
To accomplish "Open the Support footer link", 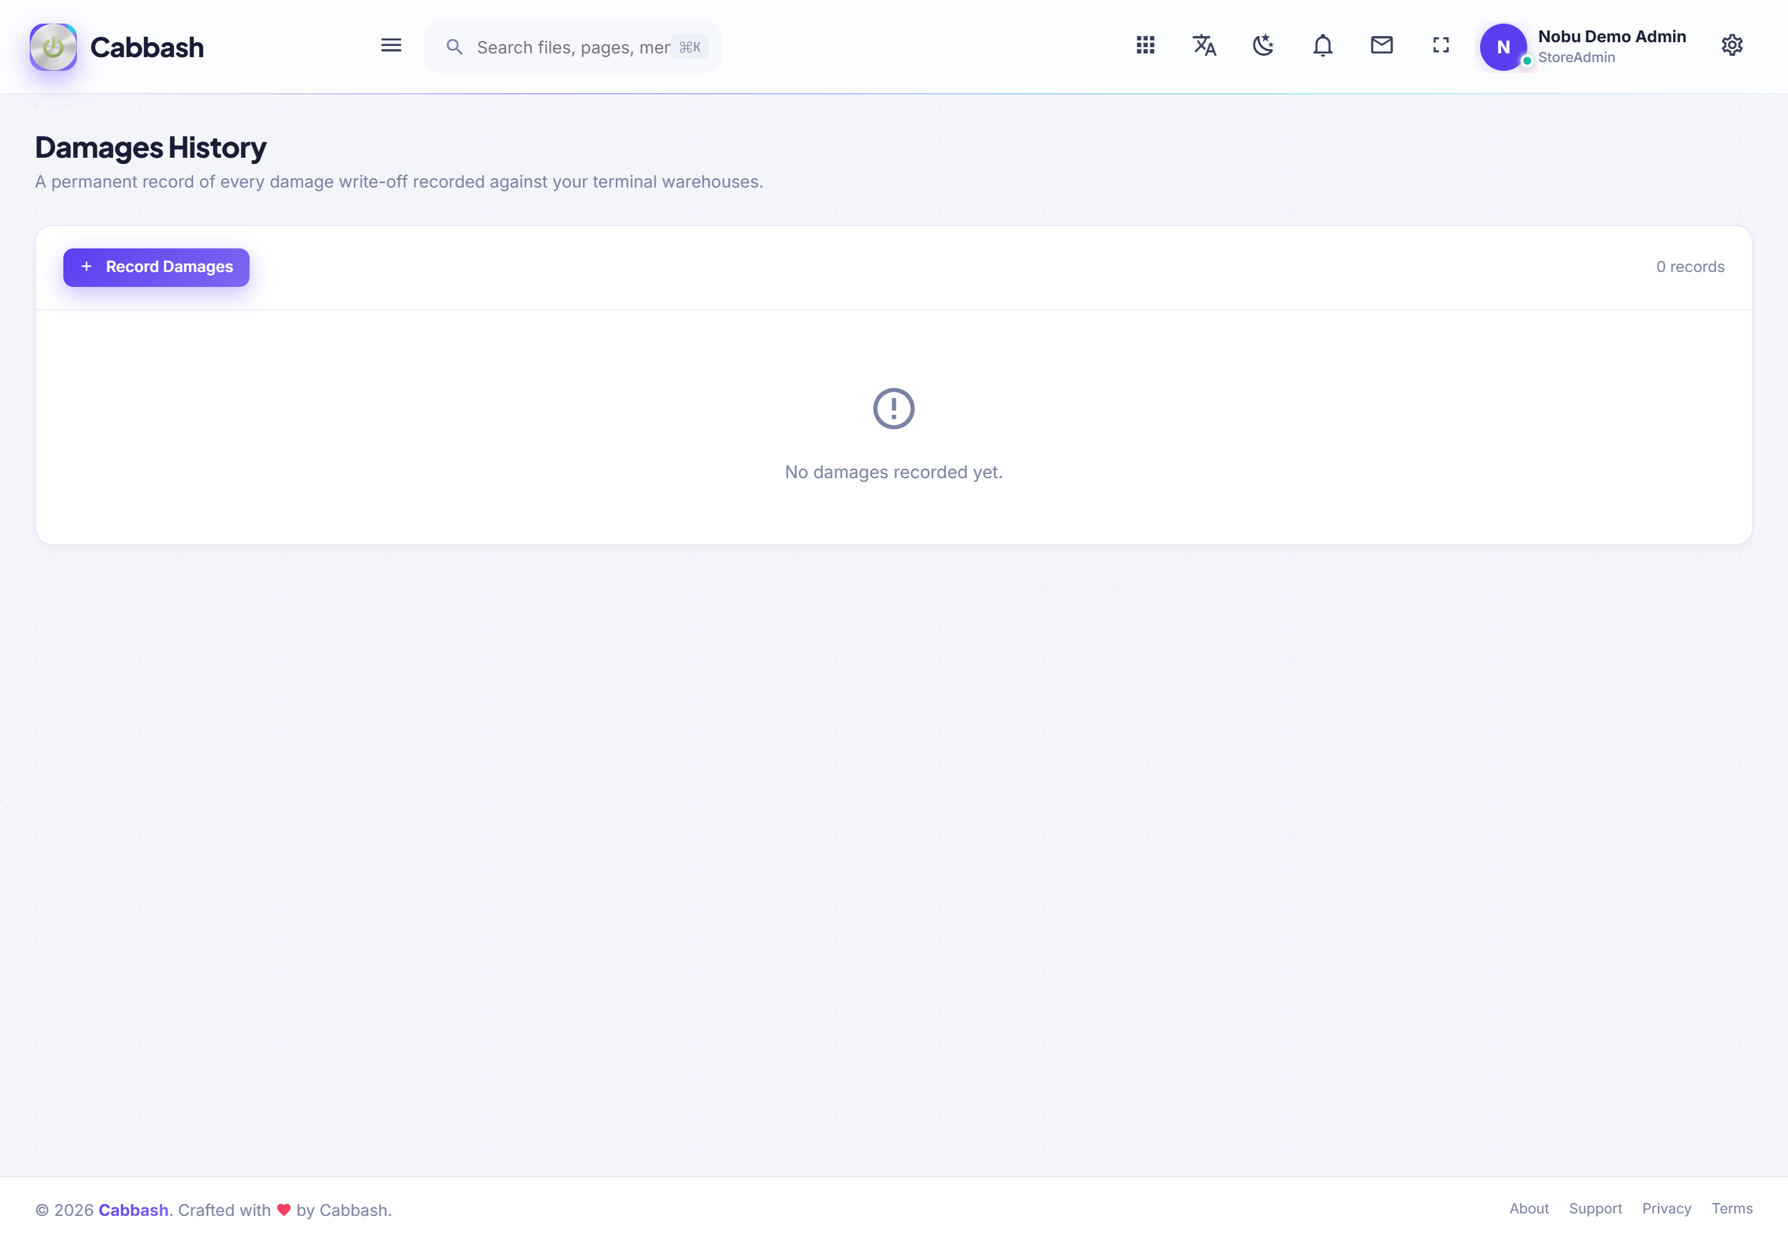I will click(1595, 1208).
